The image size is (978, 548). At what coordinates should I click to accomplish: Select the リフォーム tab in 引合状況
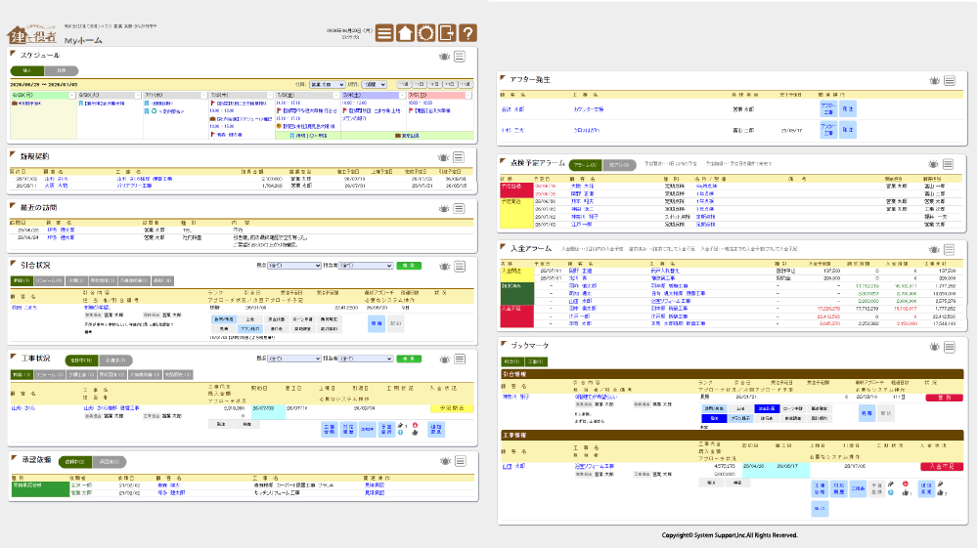pyautogui.click(x=49, y=281)
